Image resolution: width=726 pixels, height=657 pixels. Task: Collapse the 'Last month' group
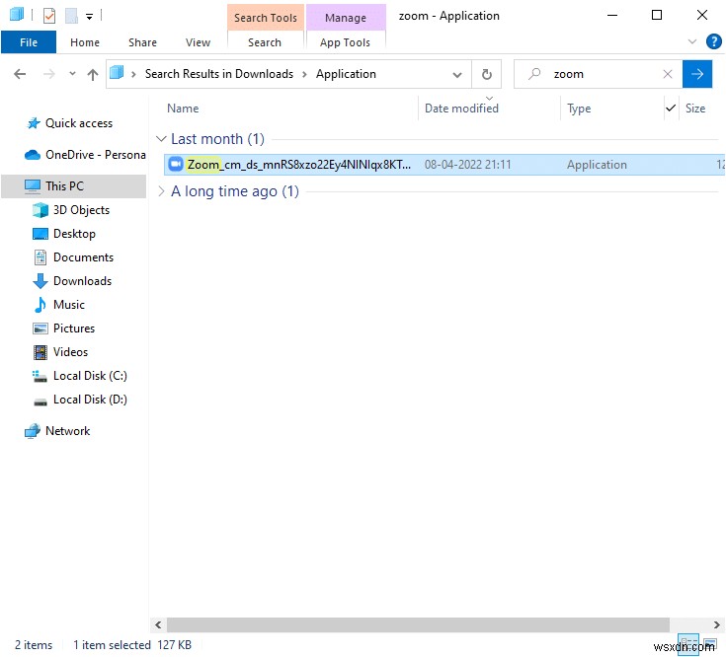(x=162, y=140)
